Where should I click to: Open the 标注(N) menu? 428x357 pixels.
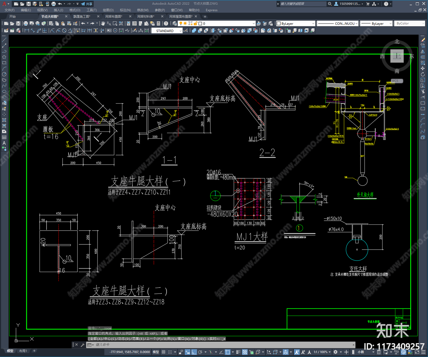tap(125, 10)
